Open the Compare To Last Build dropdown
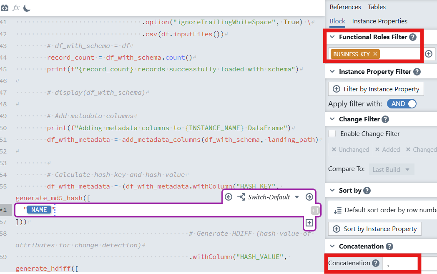 tap(392, 170)
